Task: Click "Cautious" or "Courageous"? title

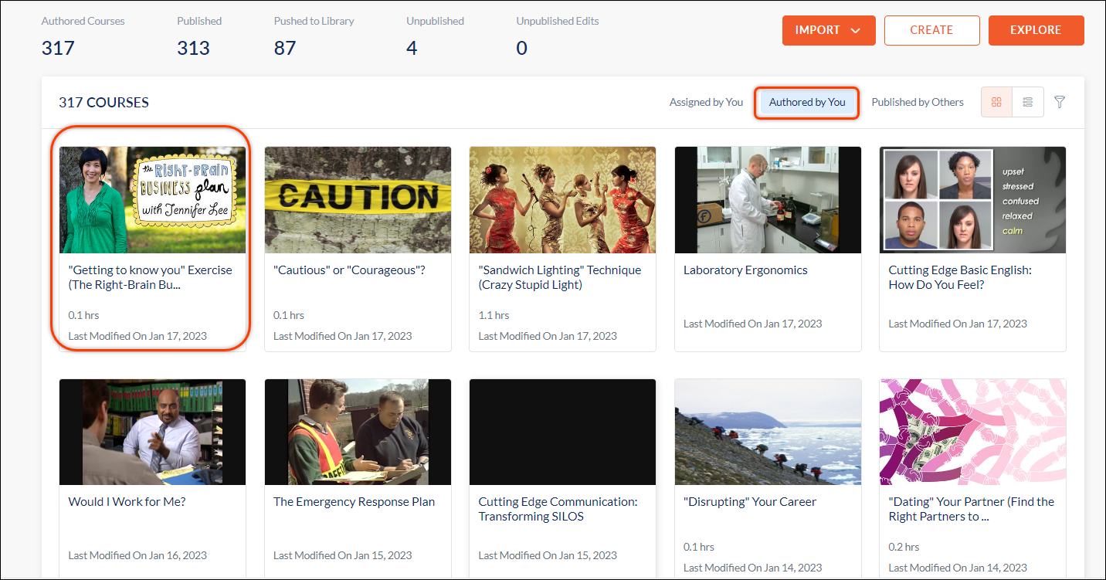Action: point(349,270)
